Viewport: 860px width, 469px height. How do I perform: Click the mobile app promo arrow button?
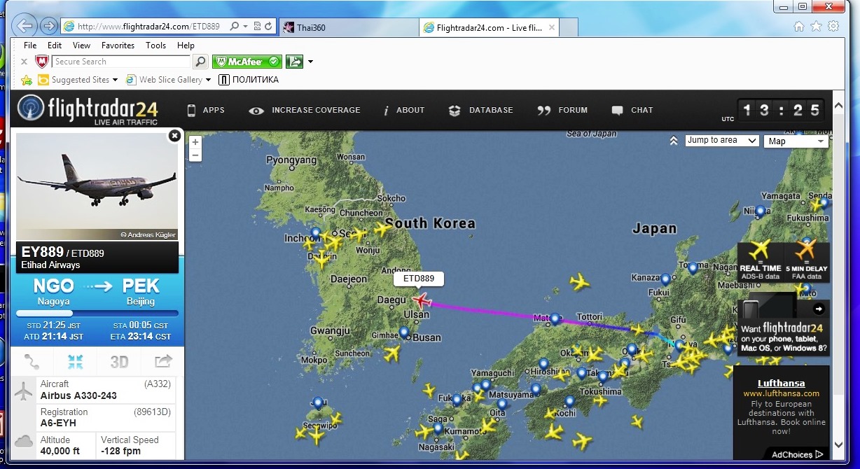click(818, 308)
